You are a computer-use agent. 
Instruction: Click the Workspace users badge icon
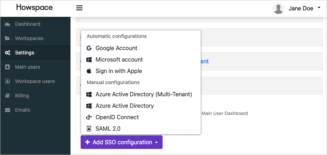[8, 81]
